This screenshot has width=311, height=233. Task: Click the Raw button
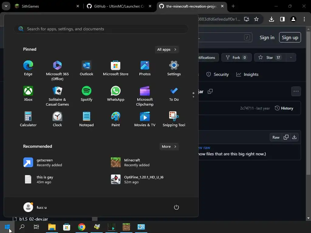point(276,137)
